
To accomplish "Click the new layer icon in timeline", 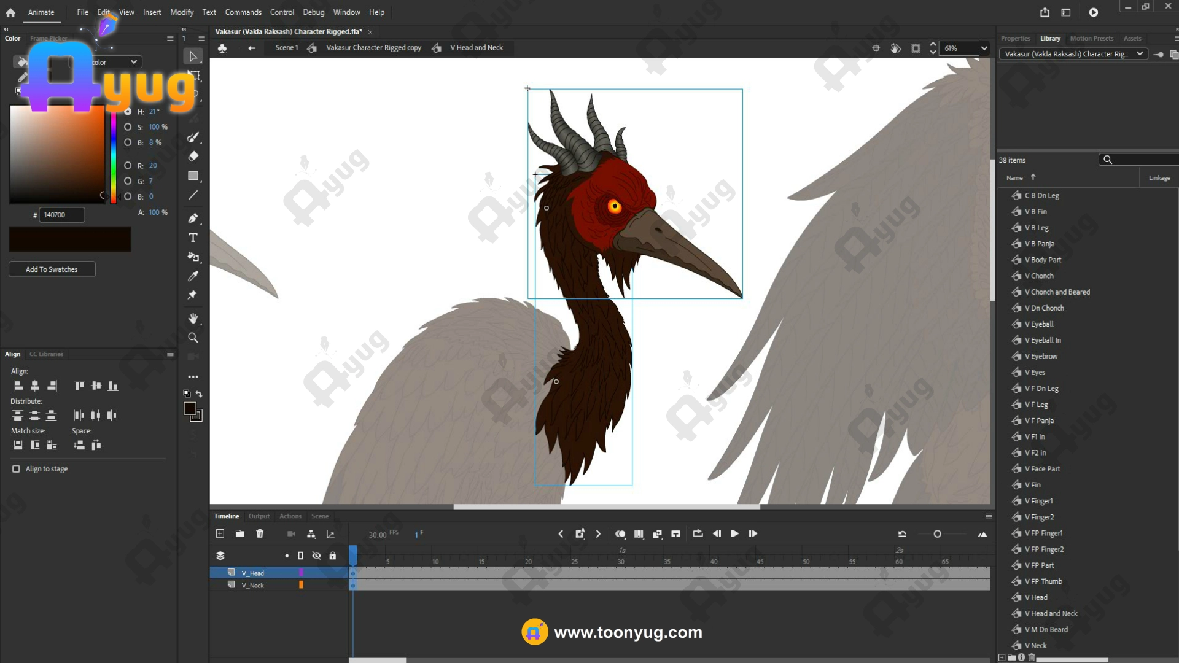I will (220, 533).
